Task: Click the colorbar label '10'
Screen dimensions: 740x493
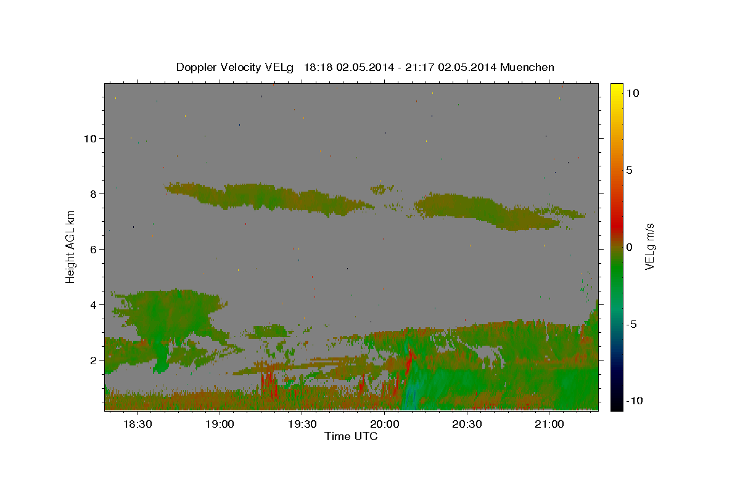Action: [632, 93]
